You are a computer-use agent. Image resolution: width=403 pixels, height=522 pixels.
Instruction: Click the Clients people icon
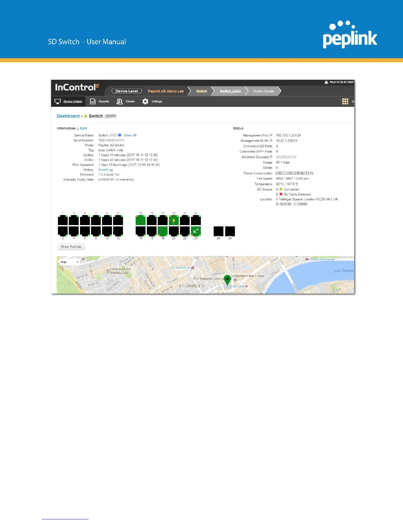(120, 101)
